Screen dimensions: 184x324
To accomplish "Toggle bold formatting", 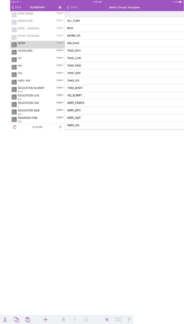I will (x=64, y=319).
